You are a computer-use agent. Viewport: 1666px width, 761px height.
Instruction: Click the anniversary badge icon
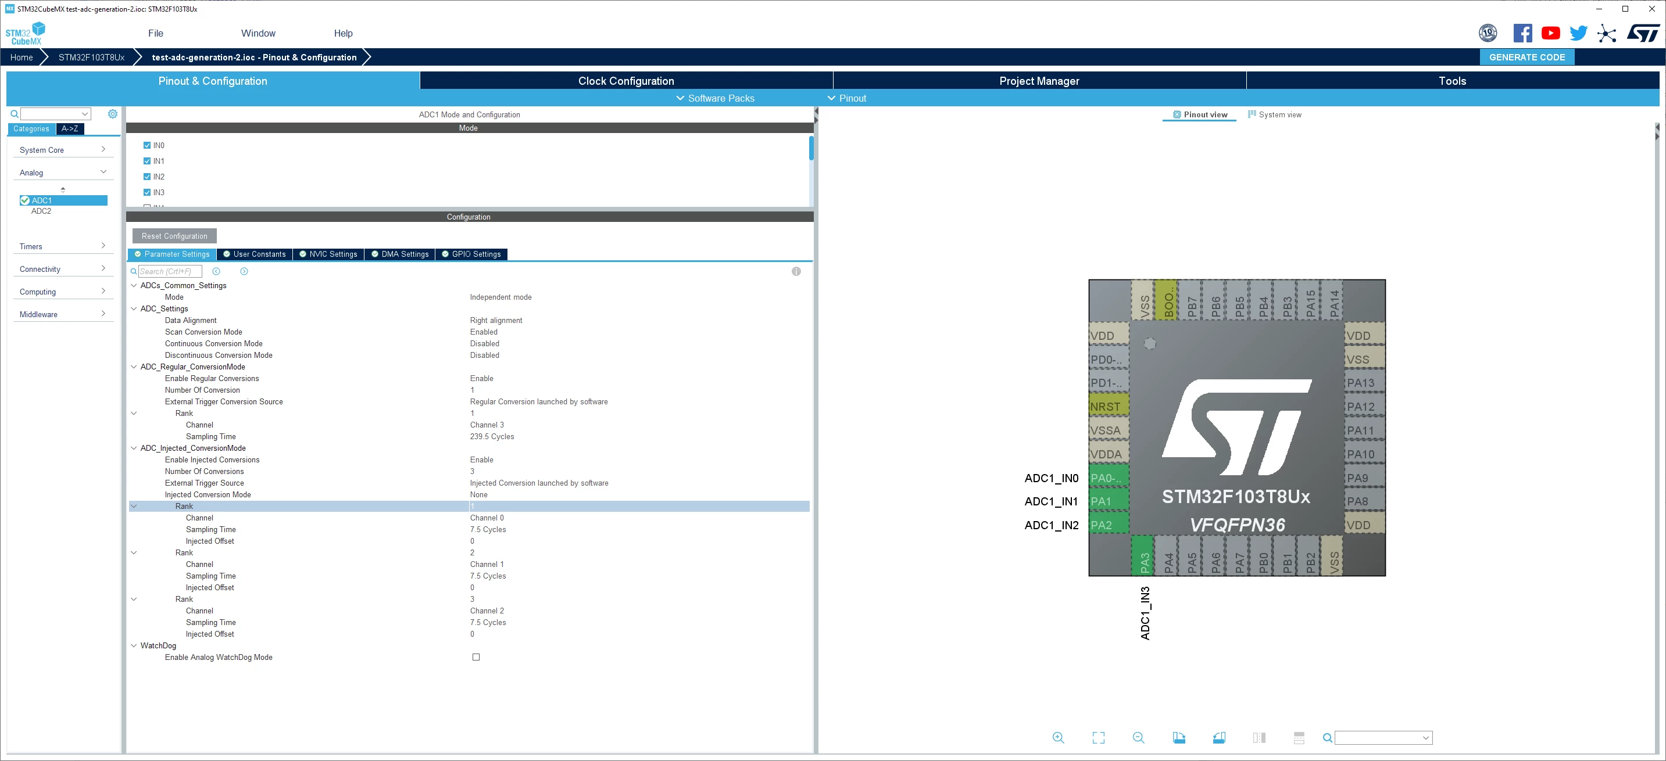click(1488, 33)
